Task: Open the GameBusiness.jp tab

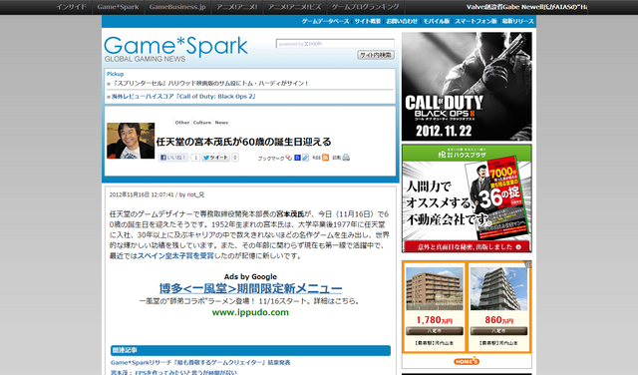Action: (177, 7)
